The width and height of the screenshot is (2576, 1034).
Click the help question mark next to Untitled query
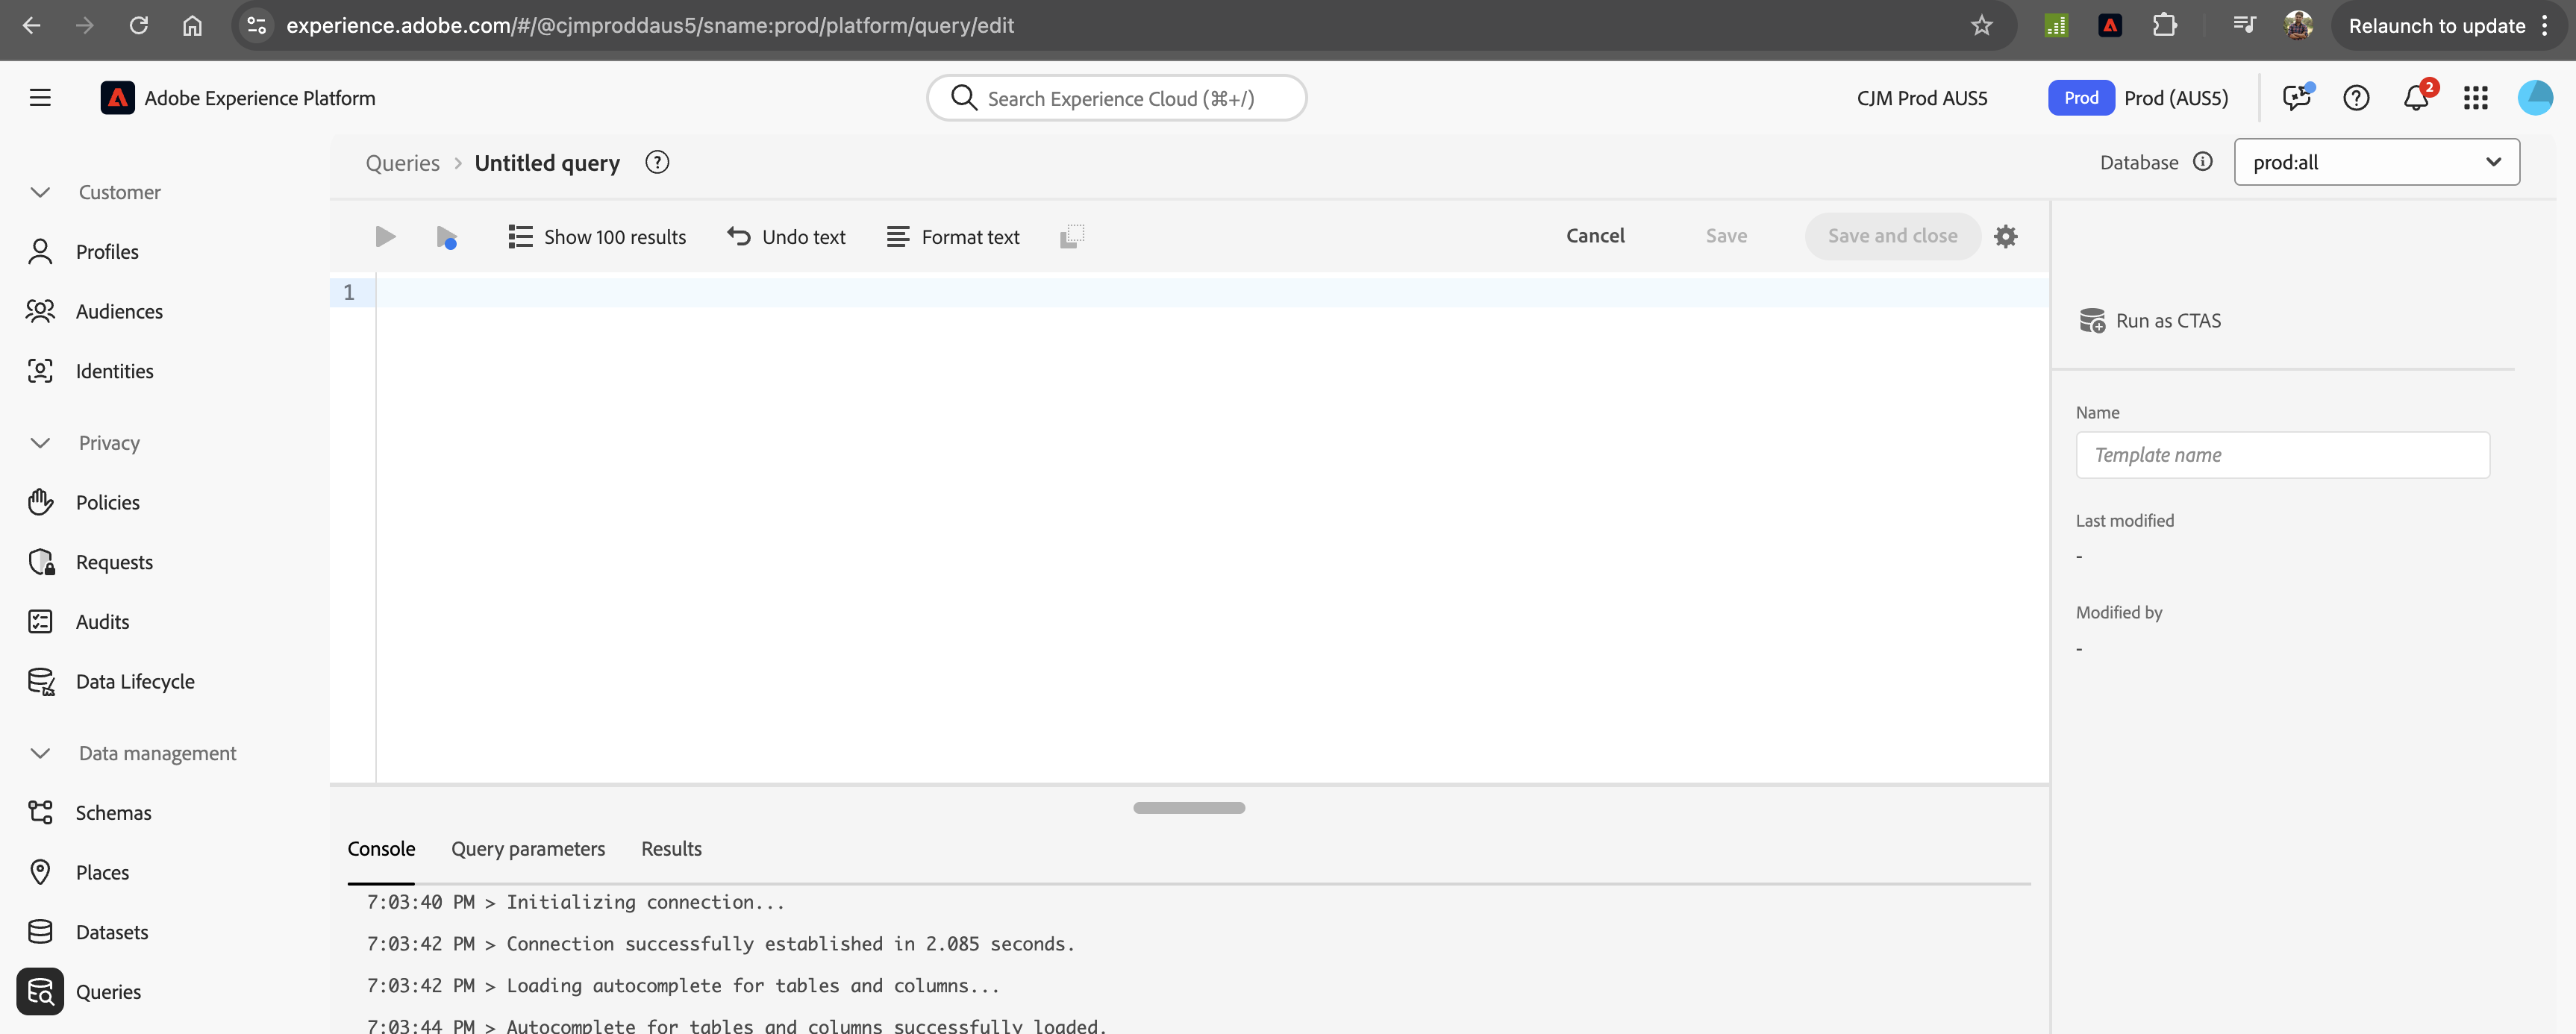tap(657, 161)
